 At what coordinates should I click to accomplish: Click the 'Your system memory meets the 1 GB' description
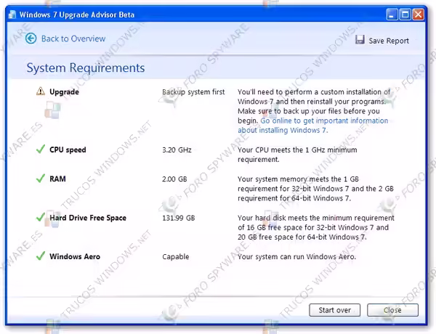click(315, 189)
